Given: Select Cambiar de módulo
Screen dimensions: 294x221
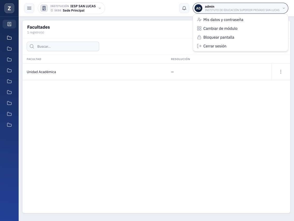Looking at the screenshot, I should 240,28.
